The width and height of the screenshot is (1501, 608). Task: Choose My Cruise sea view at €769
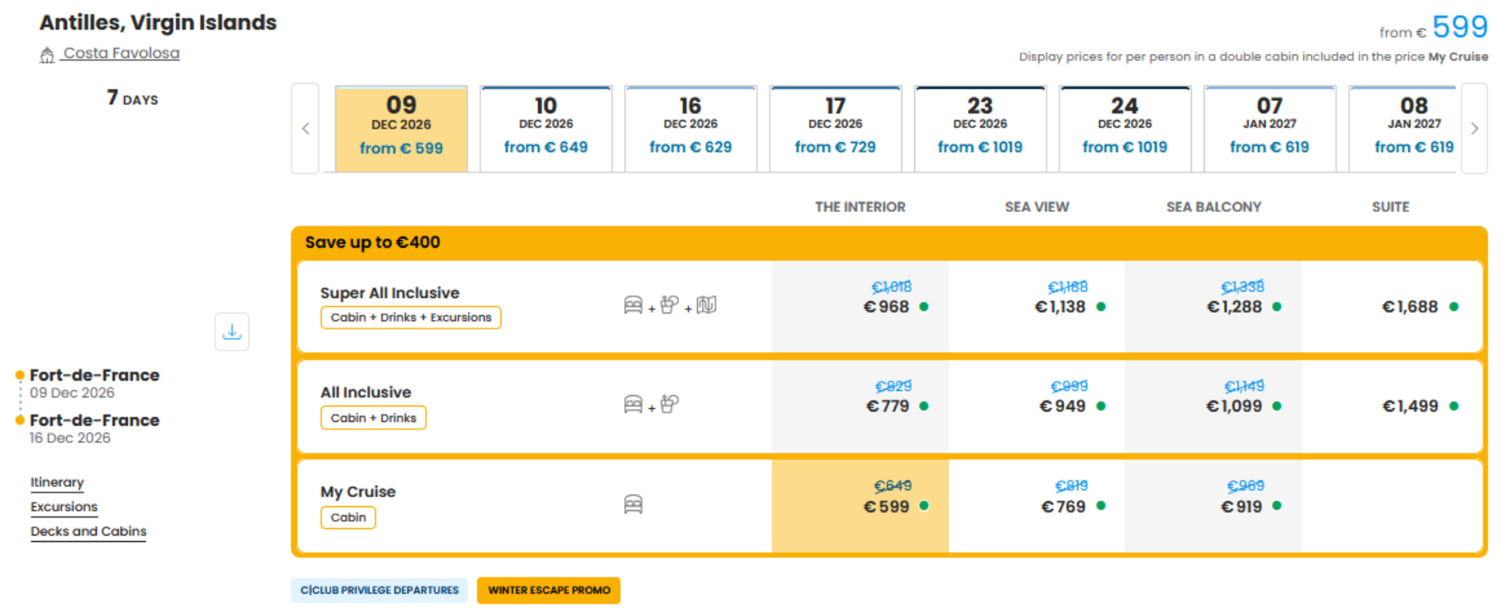coord(1037,506)
